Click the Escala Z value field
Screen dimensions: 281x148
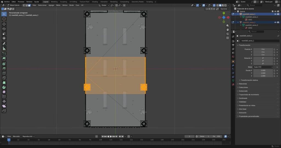263,76
